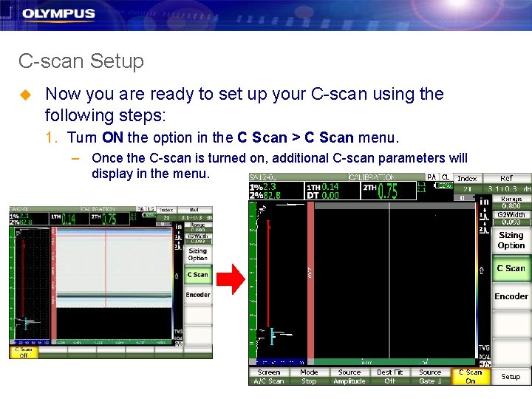Click 2% 82.8 reading in right screenshot

pos(265,195)
